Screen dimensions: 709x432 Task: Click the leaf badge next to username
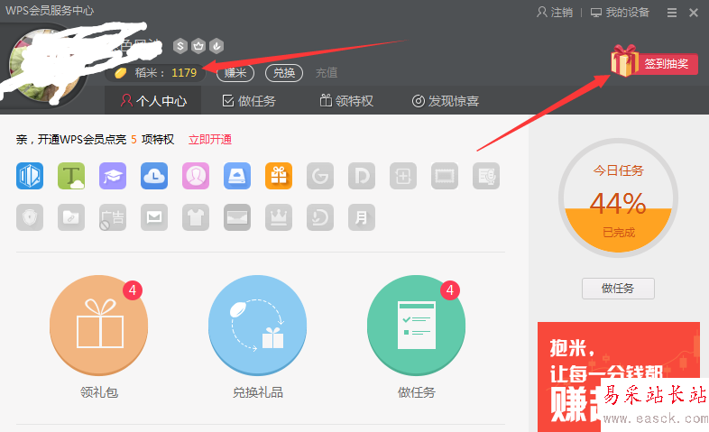[216, 46]
